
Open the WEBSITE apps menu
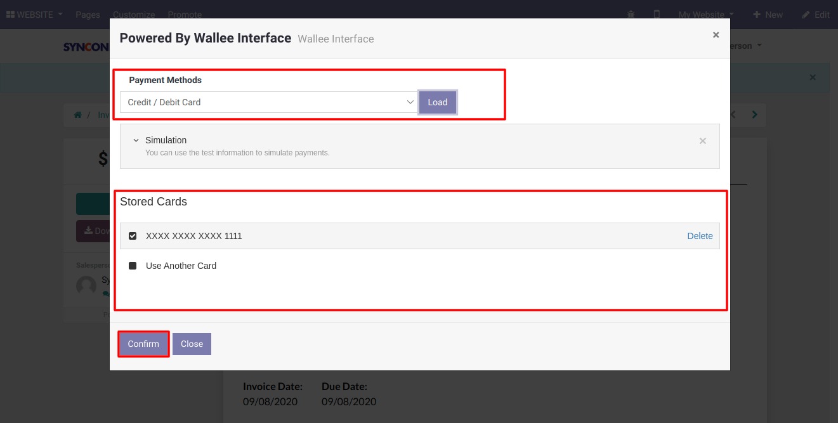tap(34, 15)
